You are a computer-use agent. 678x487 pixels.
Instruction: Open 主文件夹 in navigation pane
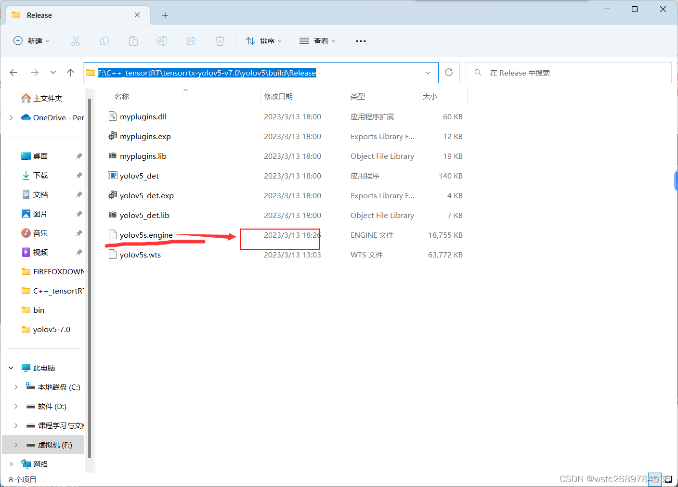pos(48,98)
